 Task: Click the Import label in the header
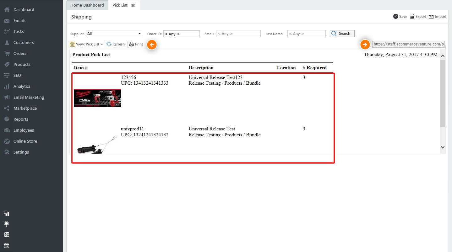441,17
